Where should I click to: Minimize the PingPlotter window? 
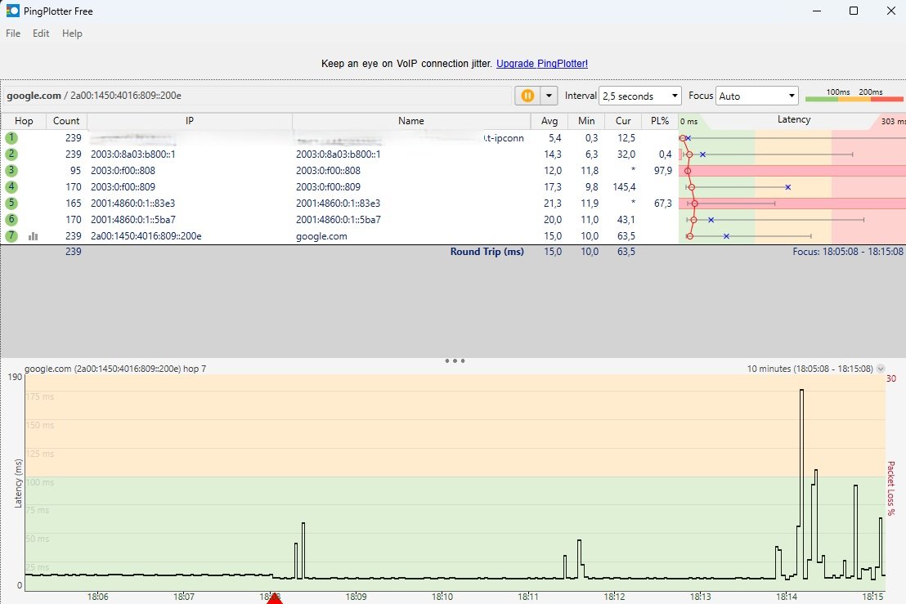pyautogui.click(x=816, y=11)
